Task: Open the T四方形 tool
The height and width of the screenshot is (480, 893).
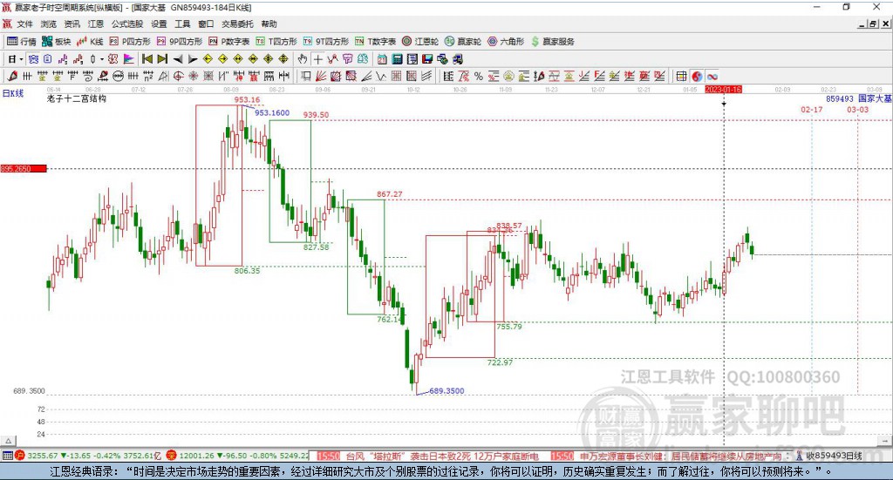Action: [276, 42]
